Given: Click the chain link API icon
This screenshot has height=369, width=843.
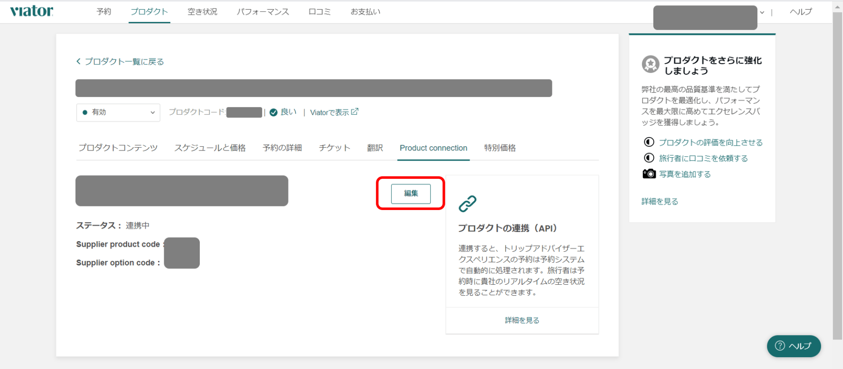Looking at the screenshot, I should coord(467,204).
